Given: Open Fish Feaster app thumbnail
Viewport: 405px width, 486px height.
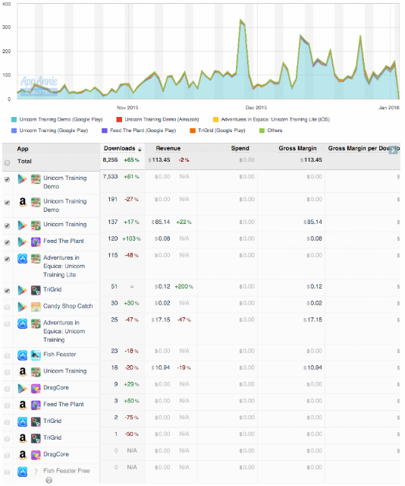Looking at the screenshot, I should [x=36, y=355].
